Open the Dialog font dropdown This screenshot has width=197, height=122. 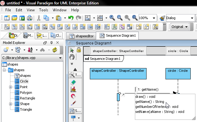192,18
